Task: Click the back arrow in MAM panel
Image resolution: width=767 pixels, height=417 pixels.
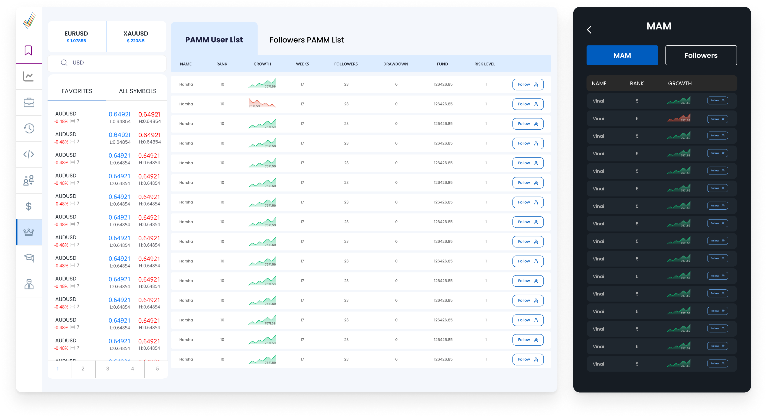Action: pos(589,30)
